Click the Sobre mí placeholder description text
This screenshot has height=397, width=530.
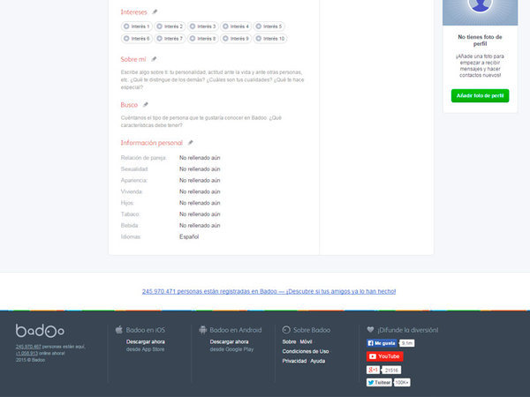tap(212, 79)
